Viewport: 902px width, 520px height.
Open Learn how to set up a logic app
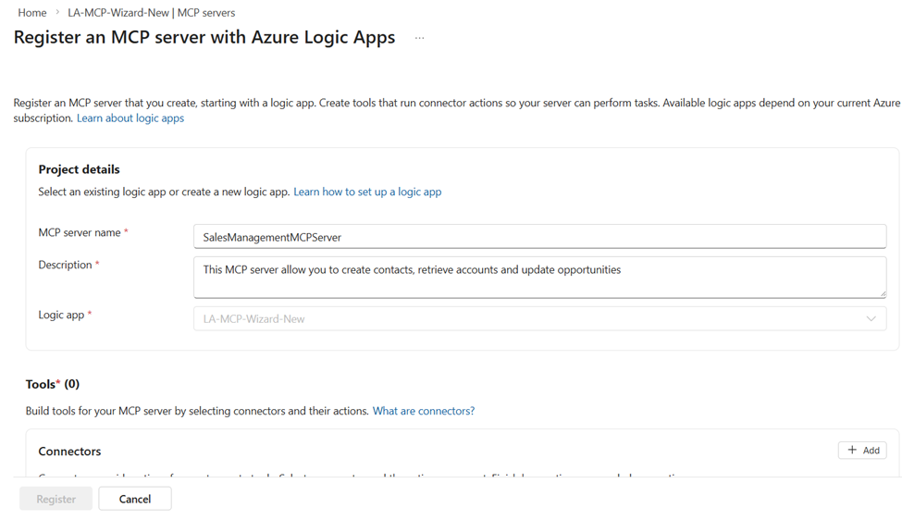coord(367,192)
